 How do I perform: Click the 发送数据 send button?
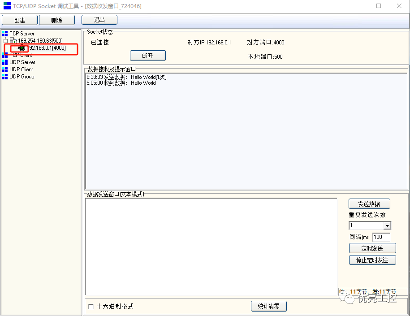pyautogui.click(x=369, y=204)
